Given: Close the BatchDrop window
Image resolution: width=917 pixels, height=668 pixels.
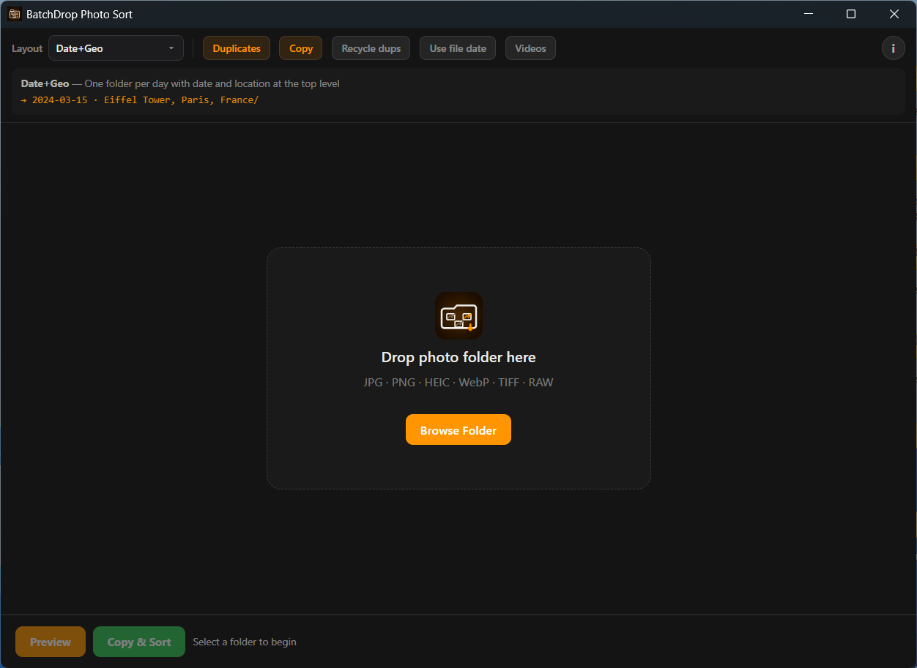Looking at the screenshot, I should 894,14.
